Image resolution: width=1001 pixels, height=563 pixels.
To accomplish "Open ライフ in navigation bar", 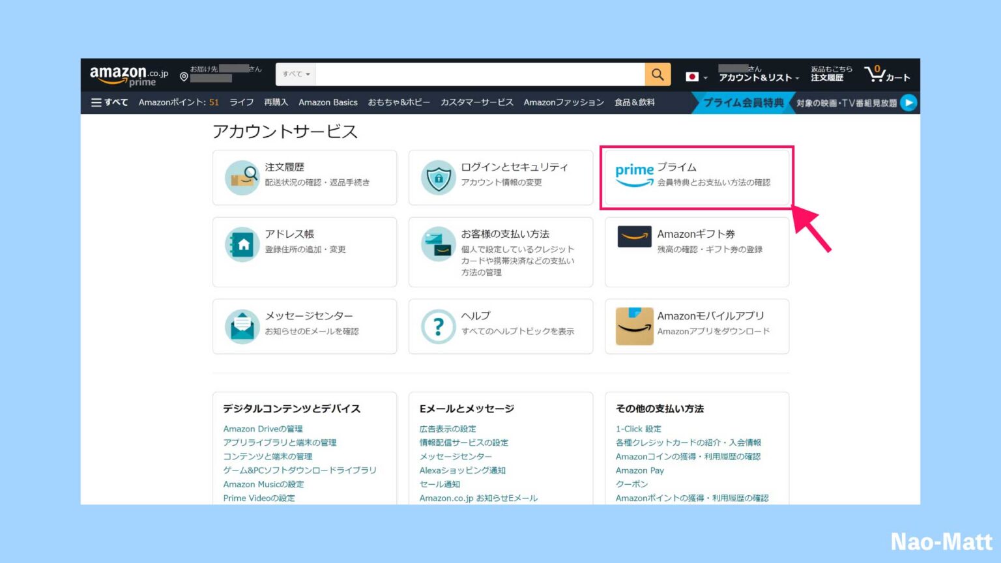I will 241,102.
